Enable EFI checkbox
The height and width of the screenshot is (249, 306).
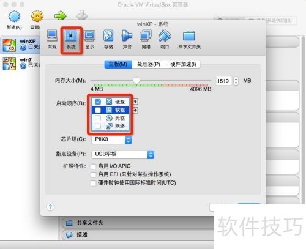94,174
